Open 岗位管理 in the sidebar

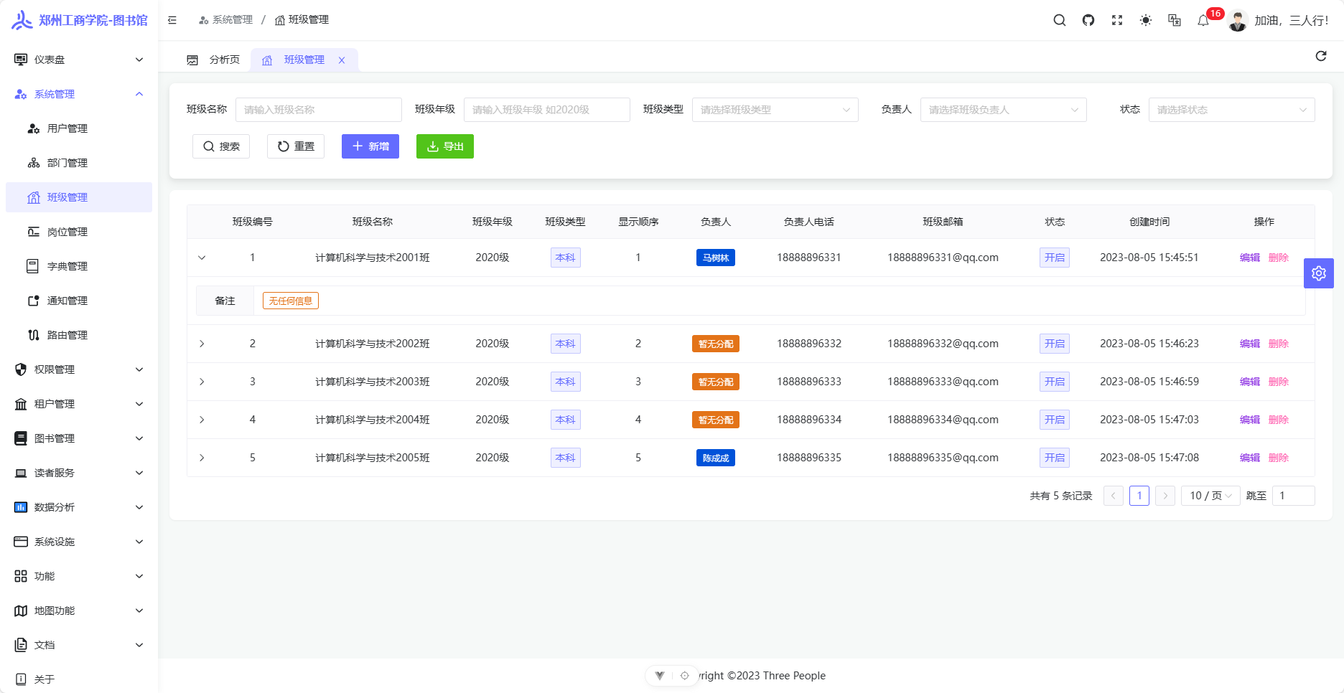(x=79, y=232)
